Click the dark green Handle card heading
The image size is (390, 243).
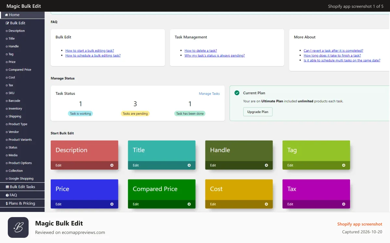pos(220,150)
